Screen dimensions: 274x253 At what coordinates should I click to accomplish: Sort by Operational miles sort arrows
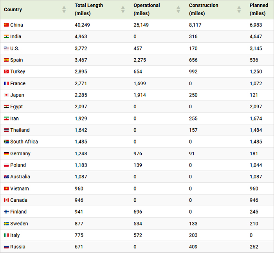click(178, 9)
